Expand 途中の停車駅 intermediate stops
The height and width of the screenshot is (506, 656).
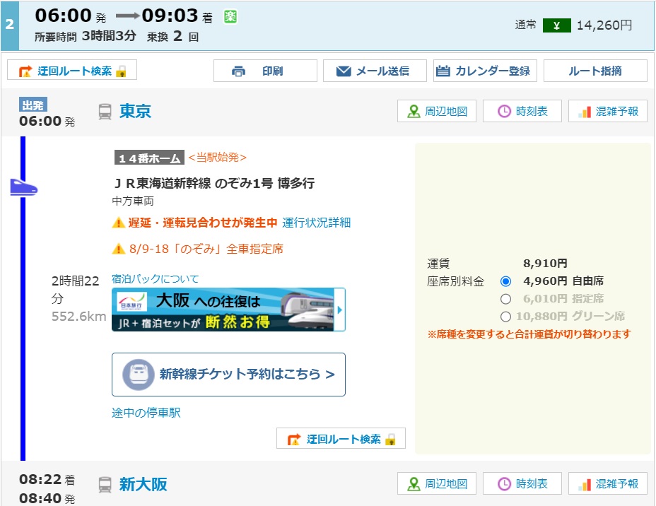[146, 413]
